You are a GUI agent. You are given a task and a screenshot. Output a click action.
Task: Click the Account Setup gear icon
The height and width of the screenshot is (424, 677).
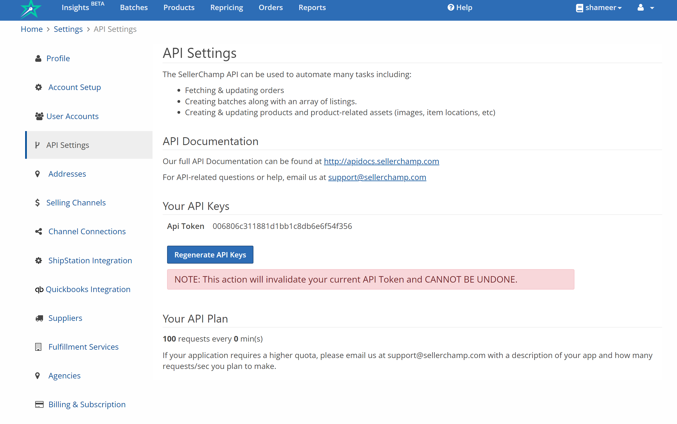click(38, 87)
